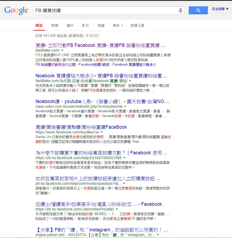This screenshot has width=232, height=238.
Task: Click snippet beginning Sandy Lin 已幫你的寶貝按讚
Action: pyautogui.click(x=103, y=139)
